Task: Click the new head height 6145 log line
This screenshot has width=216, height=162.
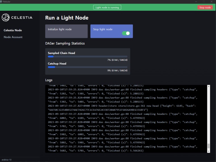Action: (x=122, y=106)
